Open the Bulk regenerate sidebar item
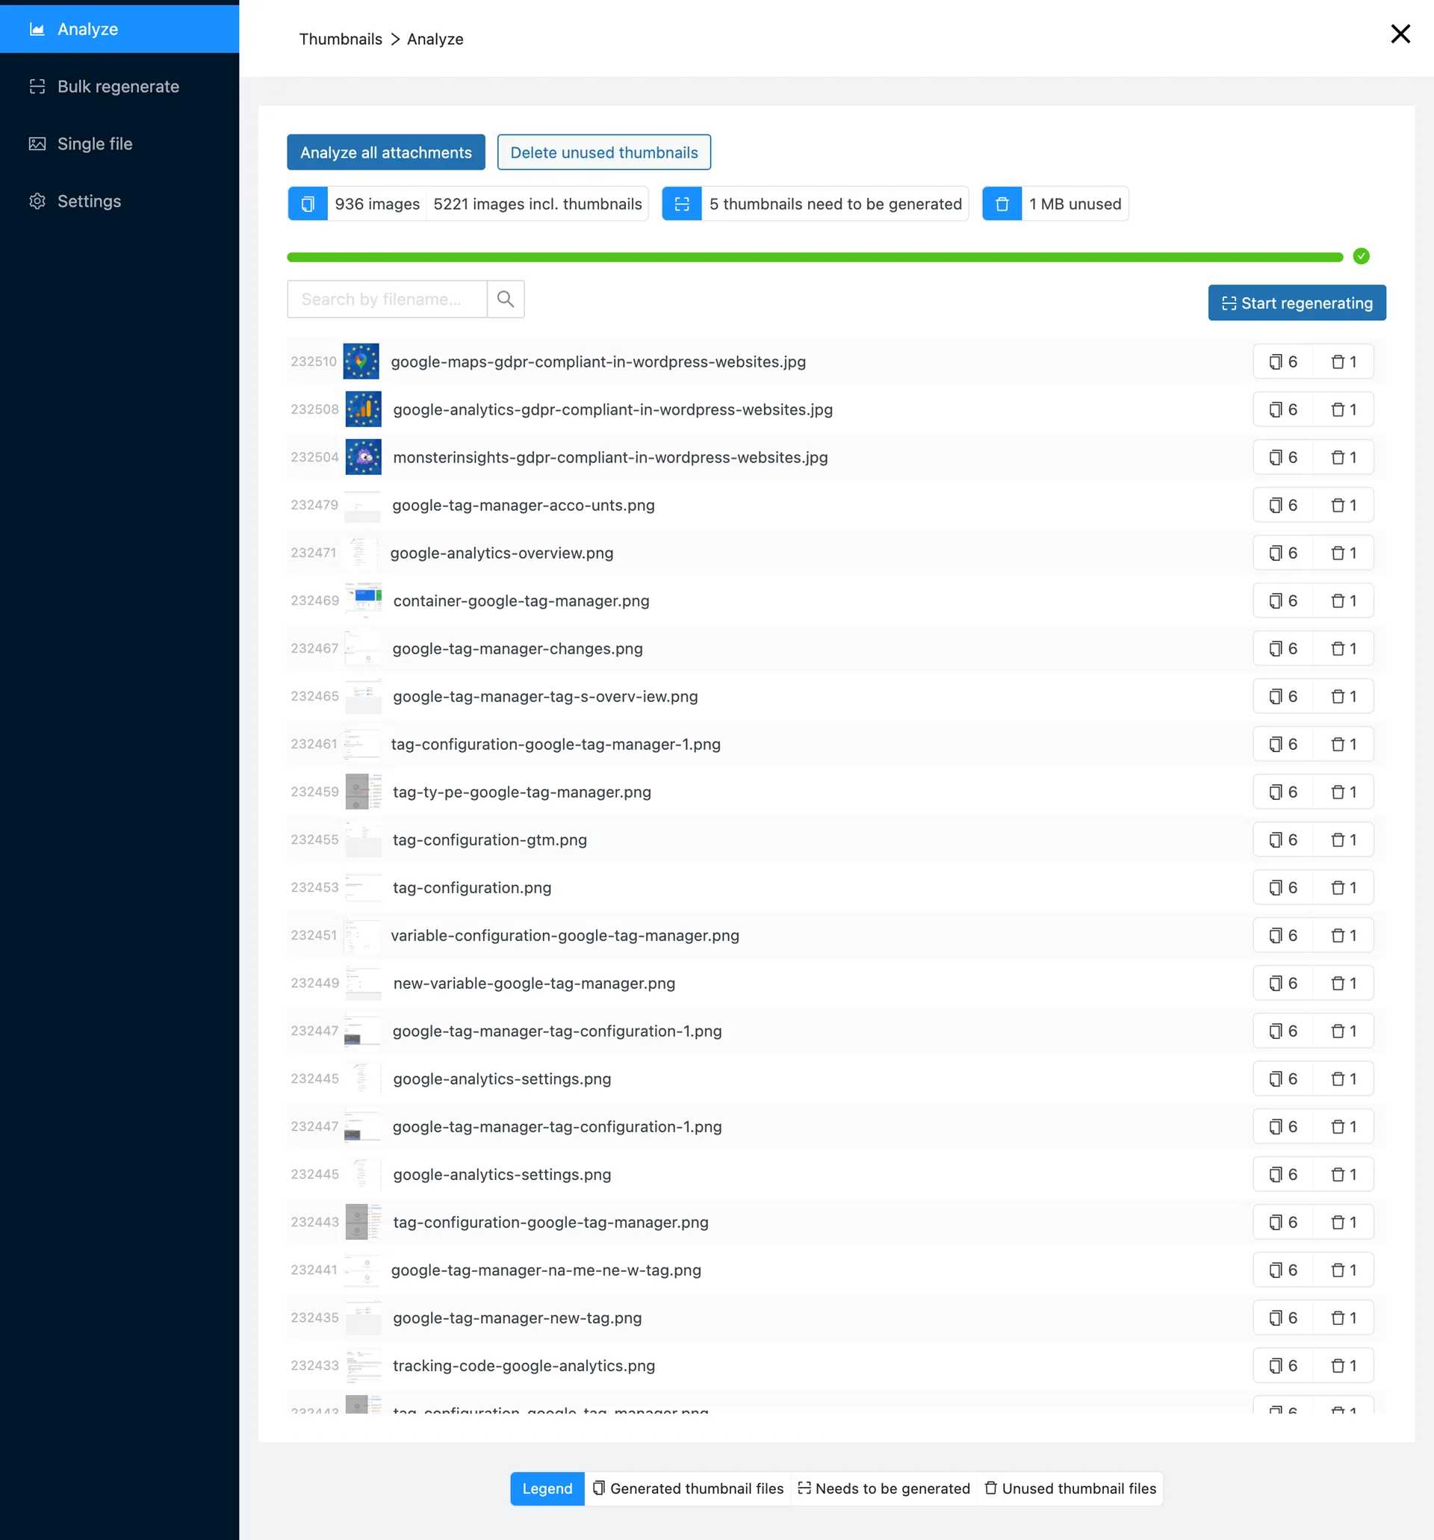 click(x=119, y=87)
